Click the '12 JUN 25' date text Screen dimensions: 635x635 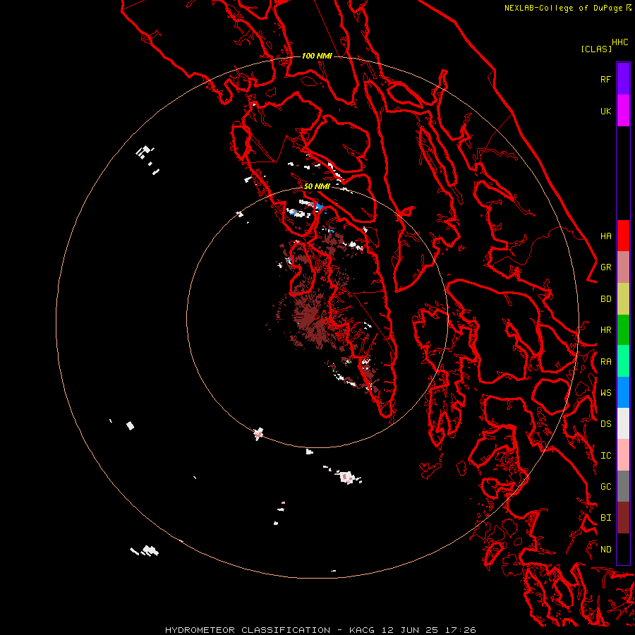[409, 630]
